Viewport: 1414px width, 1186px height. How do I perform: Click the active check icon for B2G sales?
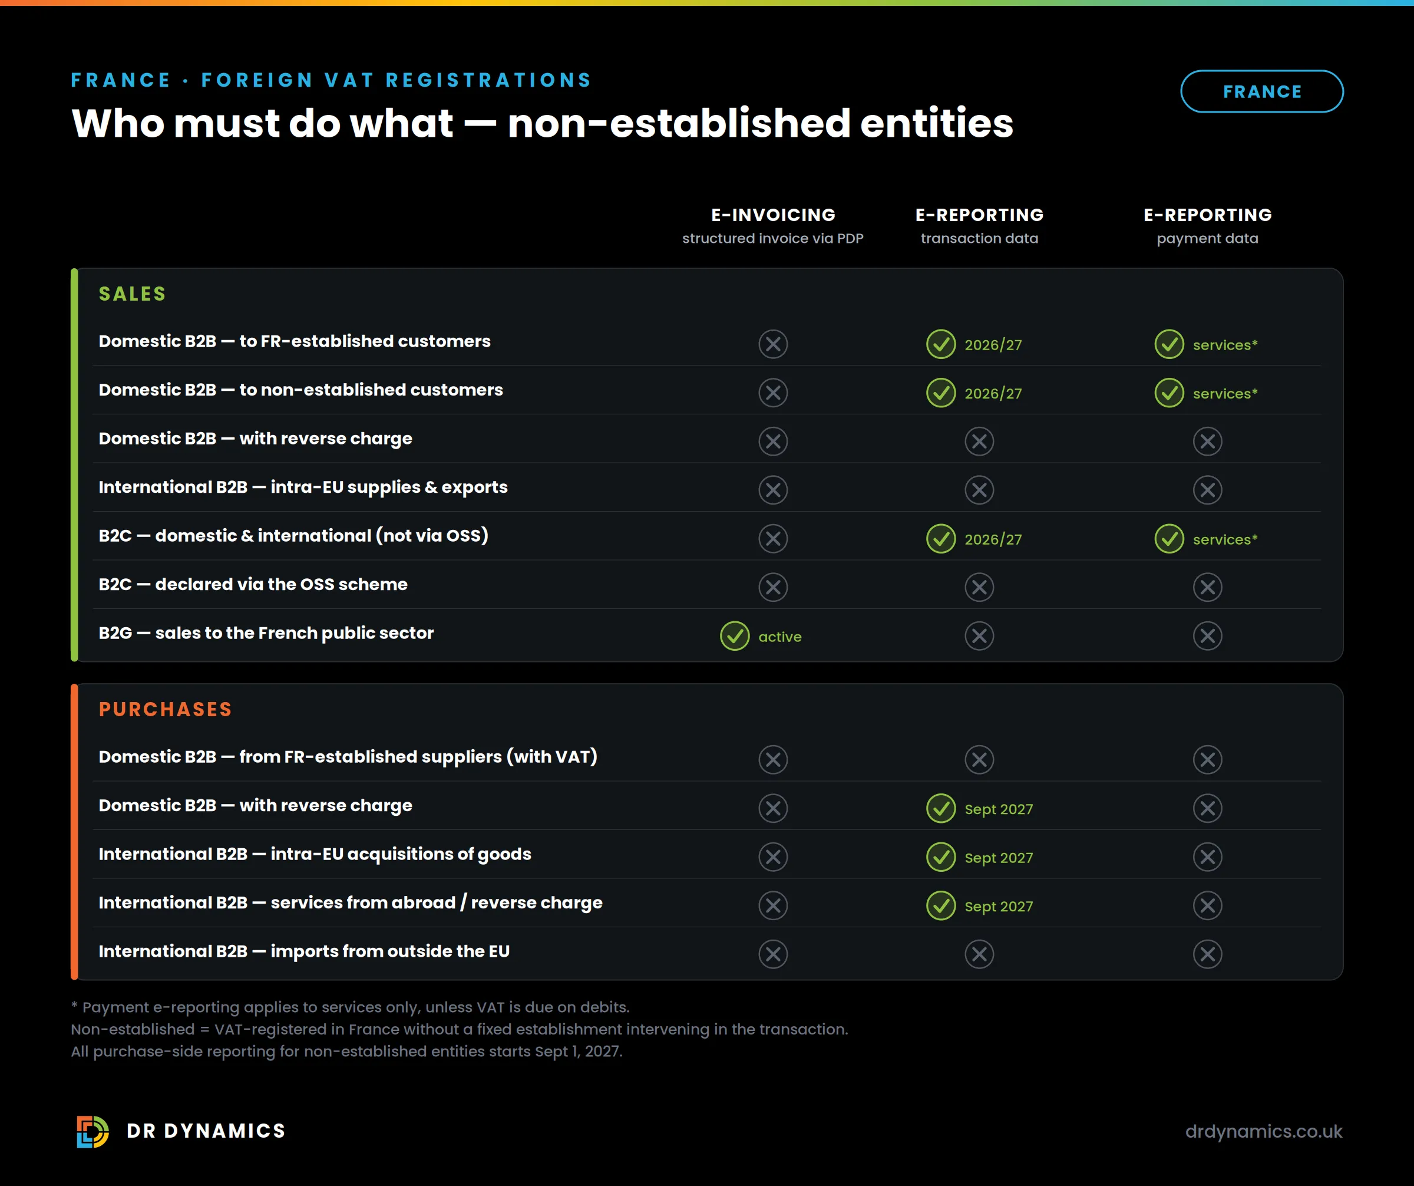(735, 636)
